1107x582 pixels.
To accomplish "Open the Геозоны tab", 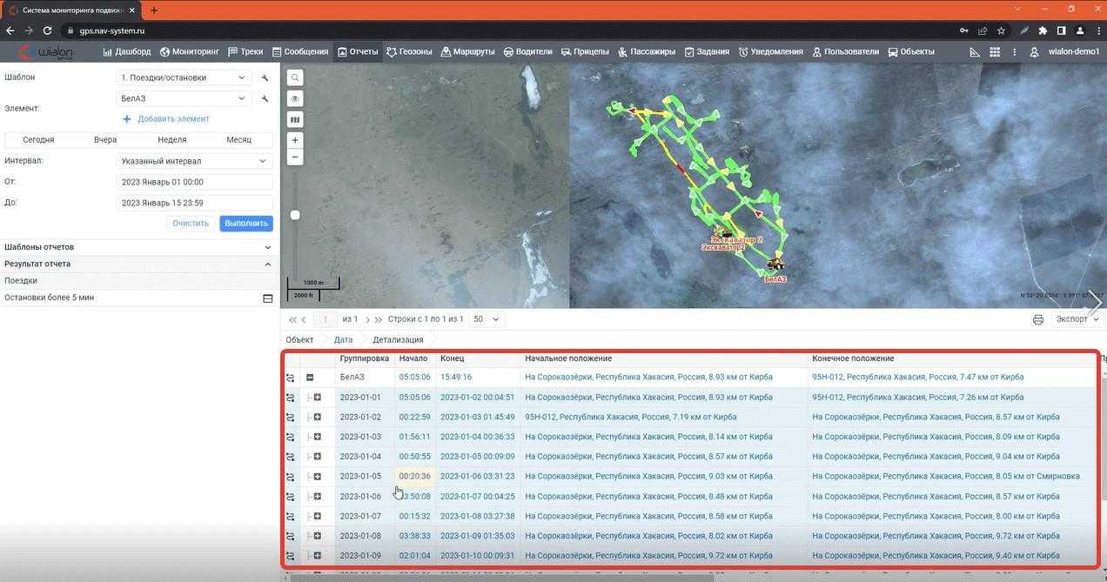I will pyautogui.click(x=409, y=52).
